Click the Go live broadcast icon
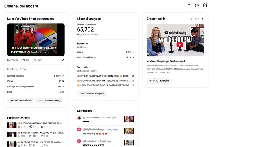269x147 pixels. click(197, 5)
